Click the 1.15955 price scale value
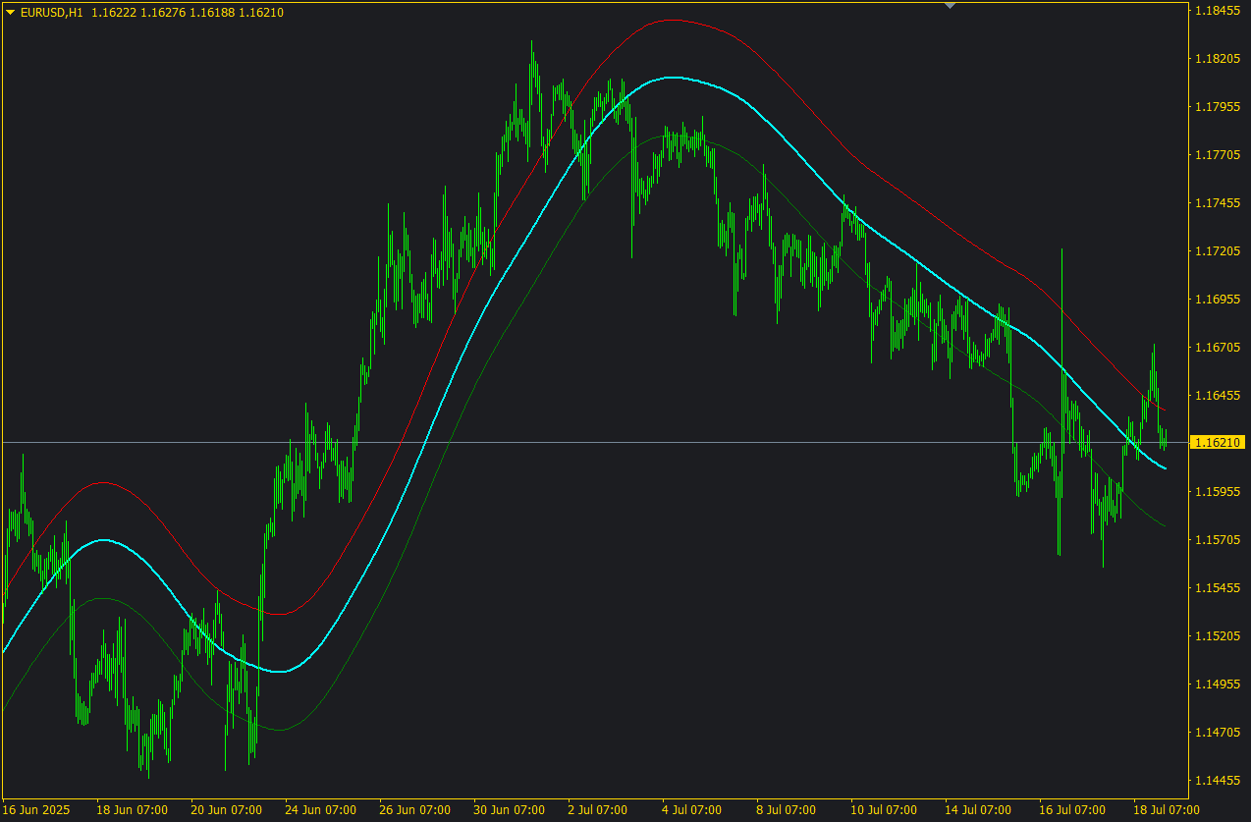The height and width of the screenshot is (822, 1251). pos(1218,491)
